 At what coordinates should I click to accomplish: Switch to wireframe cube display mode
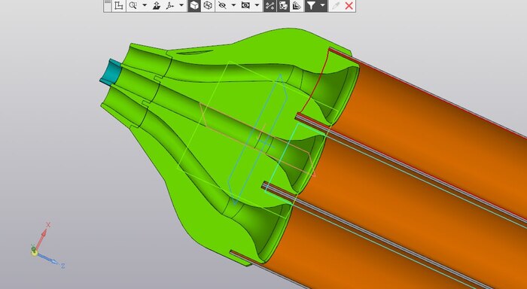[x=208, y=5]
